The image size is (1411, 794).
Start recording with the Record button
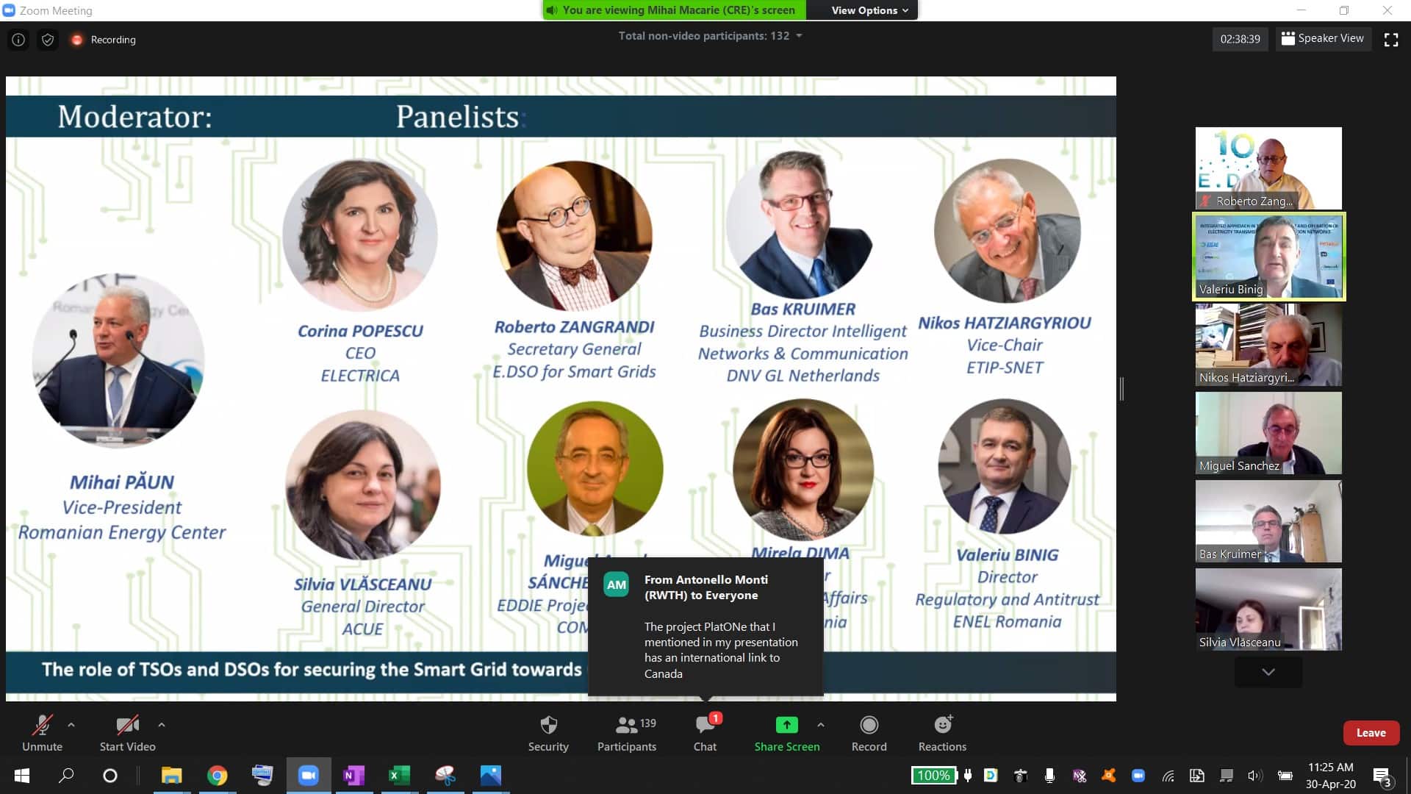click(x=869, y=733)
